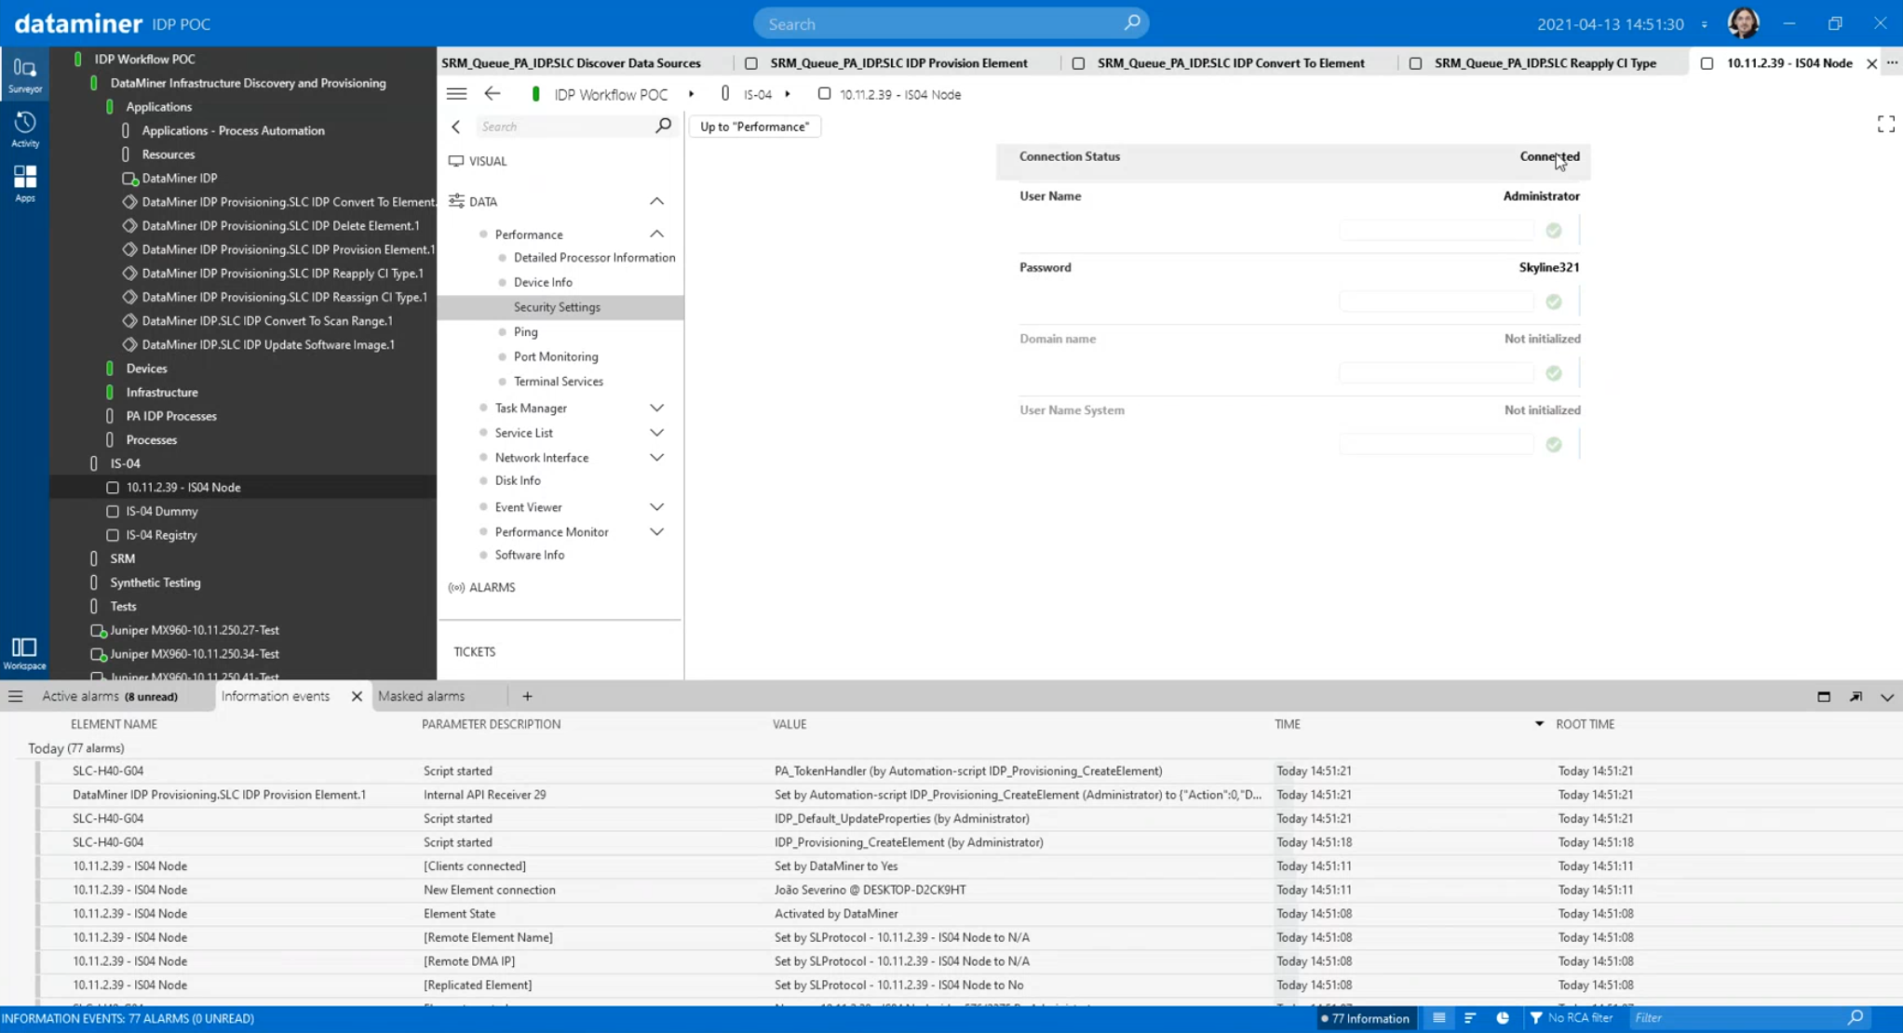Screen dimensions: 1903x1033
Task: Click the magnifier in the top search bar
Action: click(x=1132, y=23)
